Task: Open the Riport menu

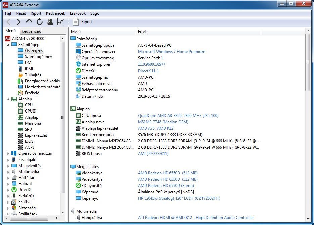Action: point(36,13)
